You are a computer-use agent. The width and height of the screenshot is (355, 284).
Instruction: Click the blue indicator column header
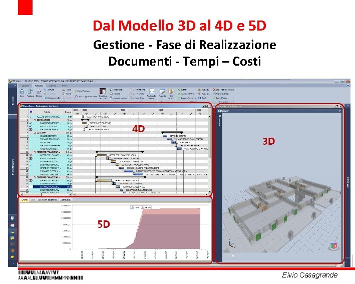tap(31, 112)
